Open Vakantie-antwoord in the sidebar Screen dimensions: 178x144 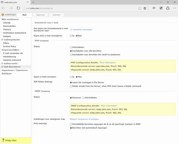coord(12,60)
